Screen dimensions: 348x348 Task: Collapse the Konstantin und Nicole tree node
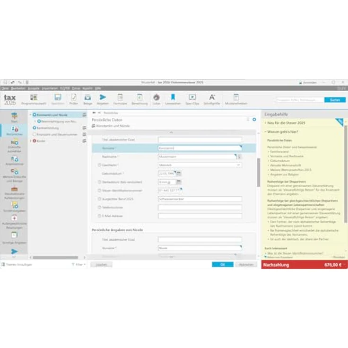point(31,115)
